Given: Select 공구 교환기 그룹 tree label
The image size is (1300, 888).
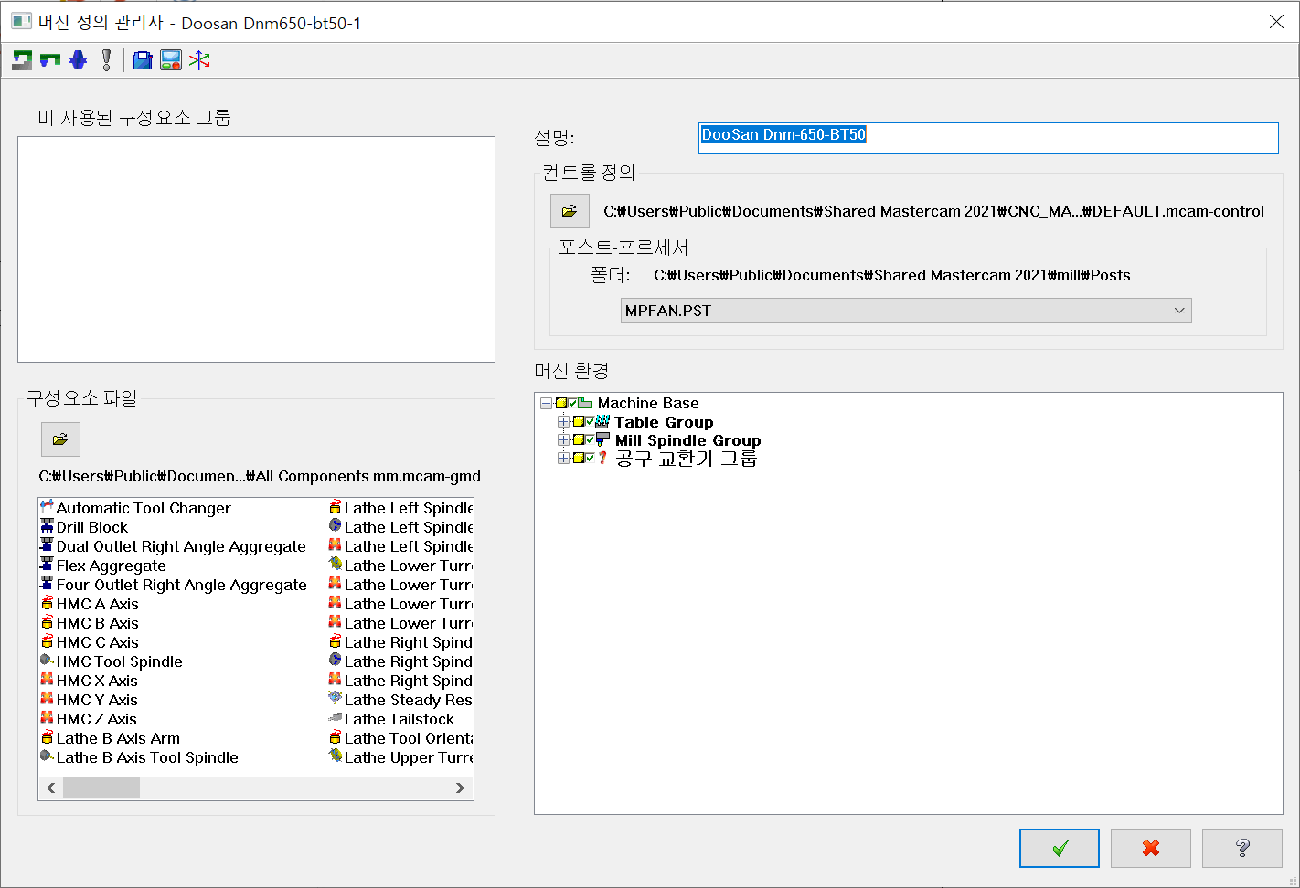Looking at the screenshot, I should click(x=686, y=459).
